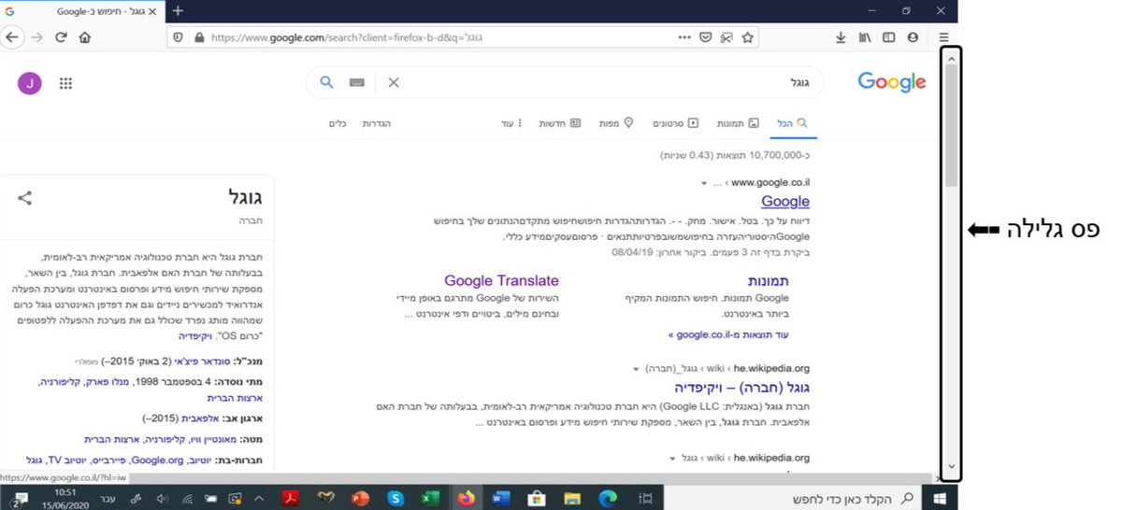Switch to the תמונות images tab
The width and height of the screenshot is (1122, 510).
738,123
